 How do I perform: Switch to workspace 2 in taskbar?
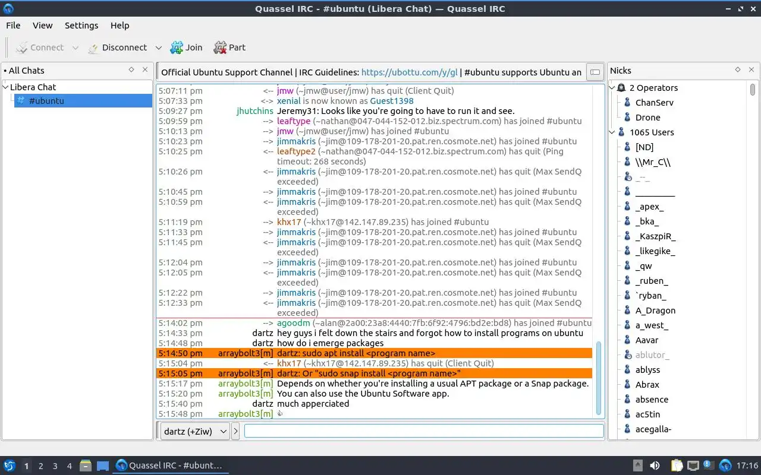(40, 466)
